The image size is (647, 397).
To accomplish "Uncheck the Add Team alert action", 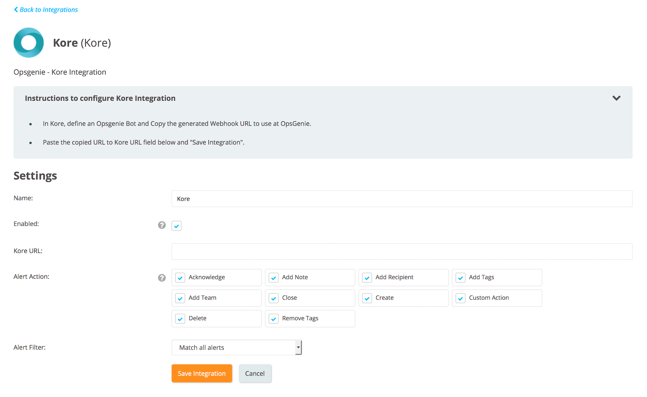I will click(x=180, y=298).
